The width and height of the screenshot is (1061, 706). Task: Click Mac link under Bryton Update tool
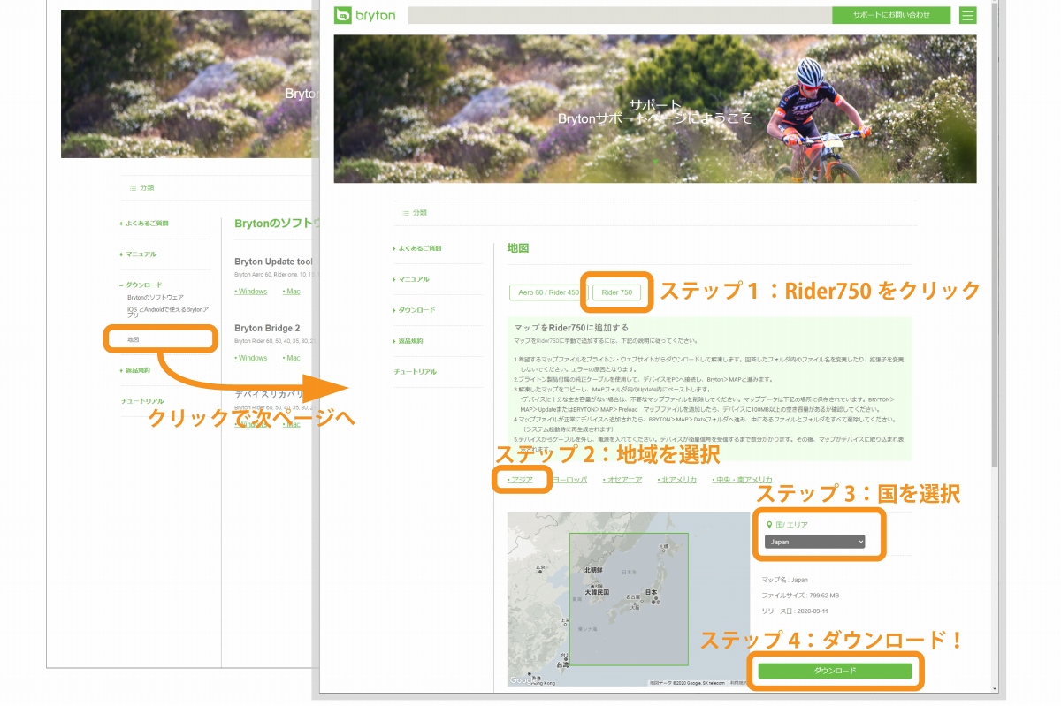291,292
